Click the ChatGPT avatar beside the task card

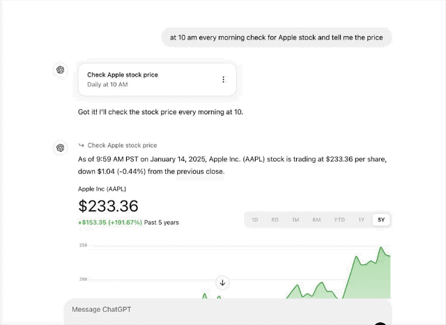[x=61, y=69]
